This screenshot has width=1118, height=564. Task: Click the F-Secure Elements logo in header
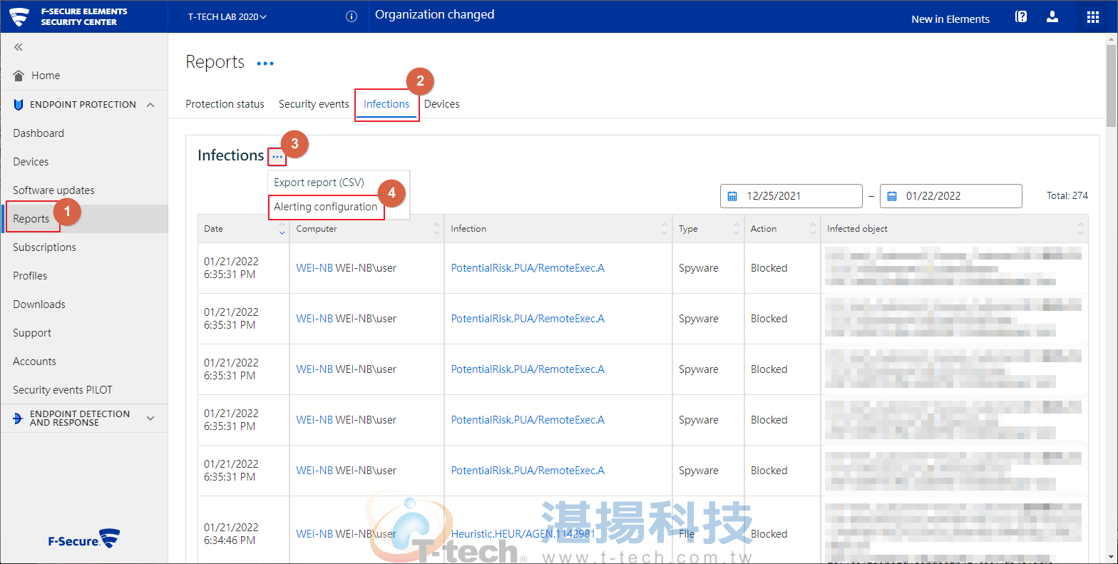tap(19, 16)
